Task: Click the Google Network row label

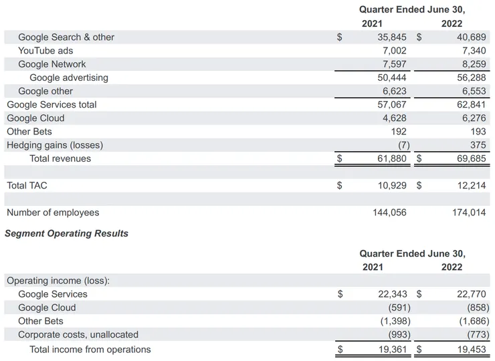Action: point(52,64)
